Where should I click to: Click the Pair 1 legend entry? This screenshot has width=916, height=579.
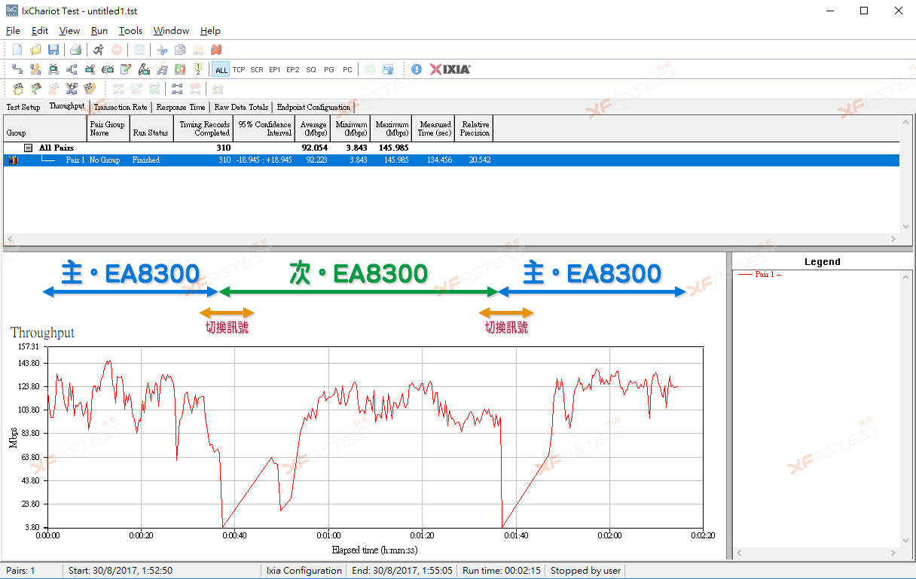(x=759, y=275)
